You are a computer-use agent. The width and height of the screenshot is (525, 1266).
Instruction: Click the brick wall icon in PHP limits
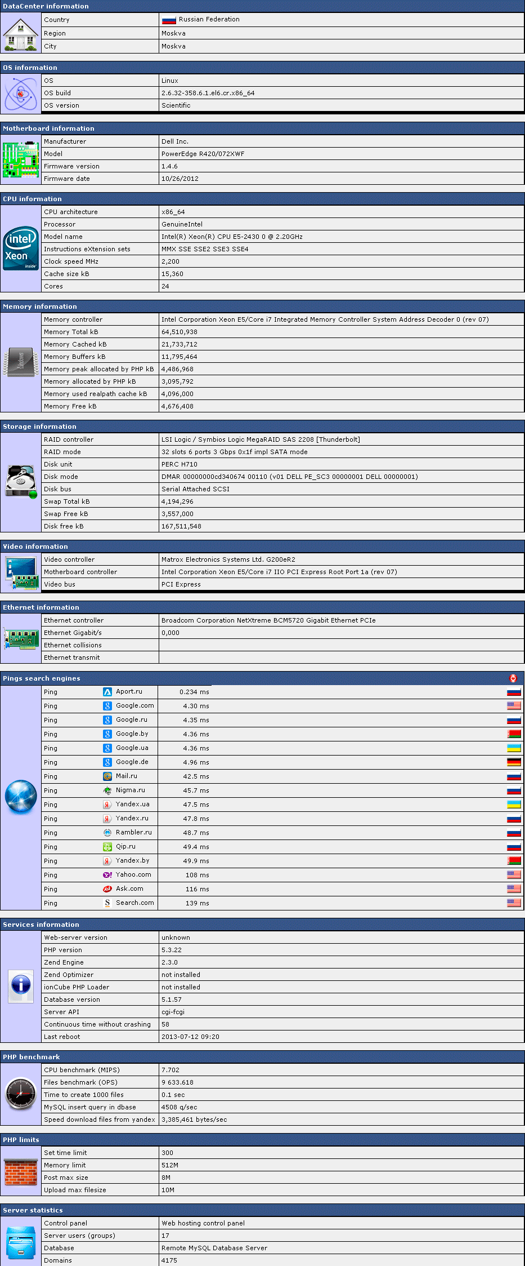[x=21, y=1171]
